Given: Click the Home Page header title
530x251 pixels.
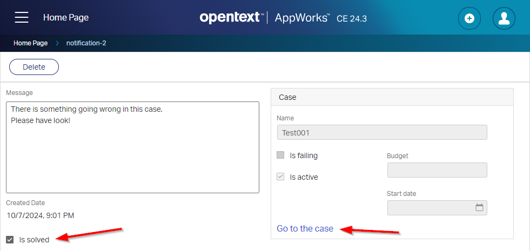Looking at the screenshot, I should tap(65, 18).
